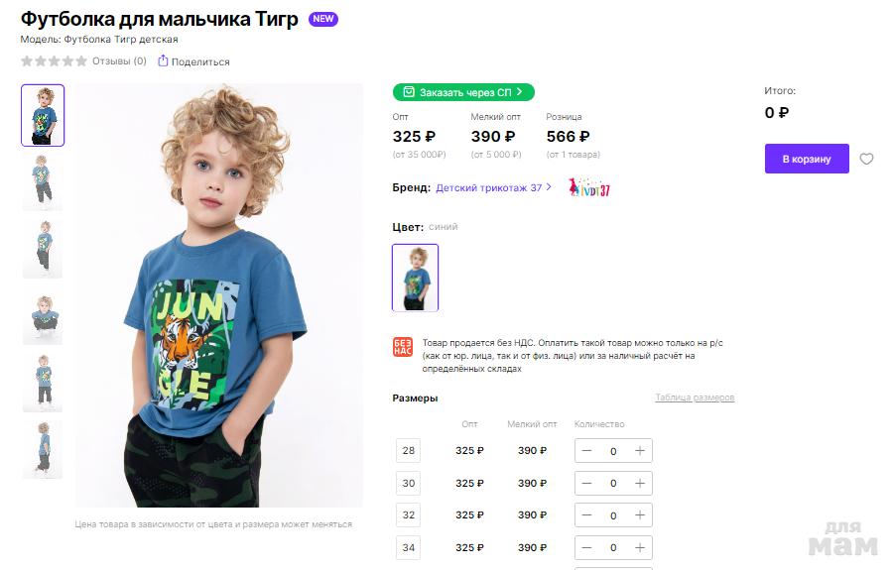This screenshot has width=893, height=570.
Task: Increase quantity for size 28
Action: click(640, 451)
